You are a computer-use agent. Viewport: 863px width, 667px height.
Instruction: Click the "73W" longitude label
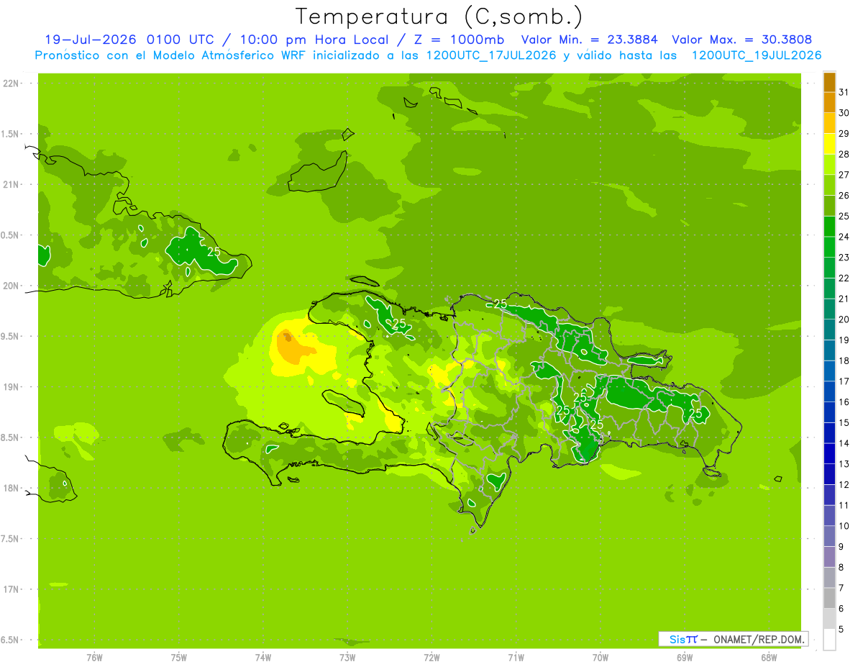pyautogui.click(x=347, y=657)
